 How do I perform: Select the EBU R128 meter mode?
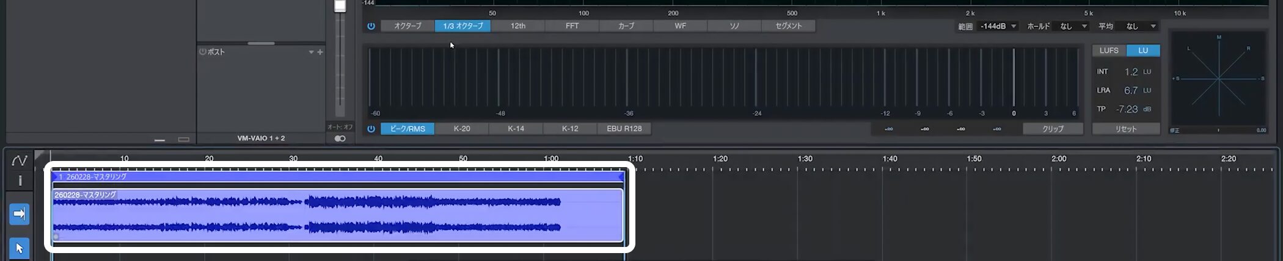pos(624,129)
